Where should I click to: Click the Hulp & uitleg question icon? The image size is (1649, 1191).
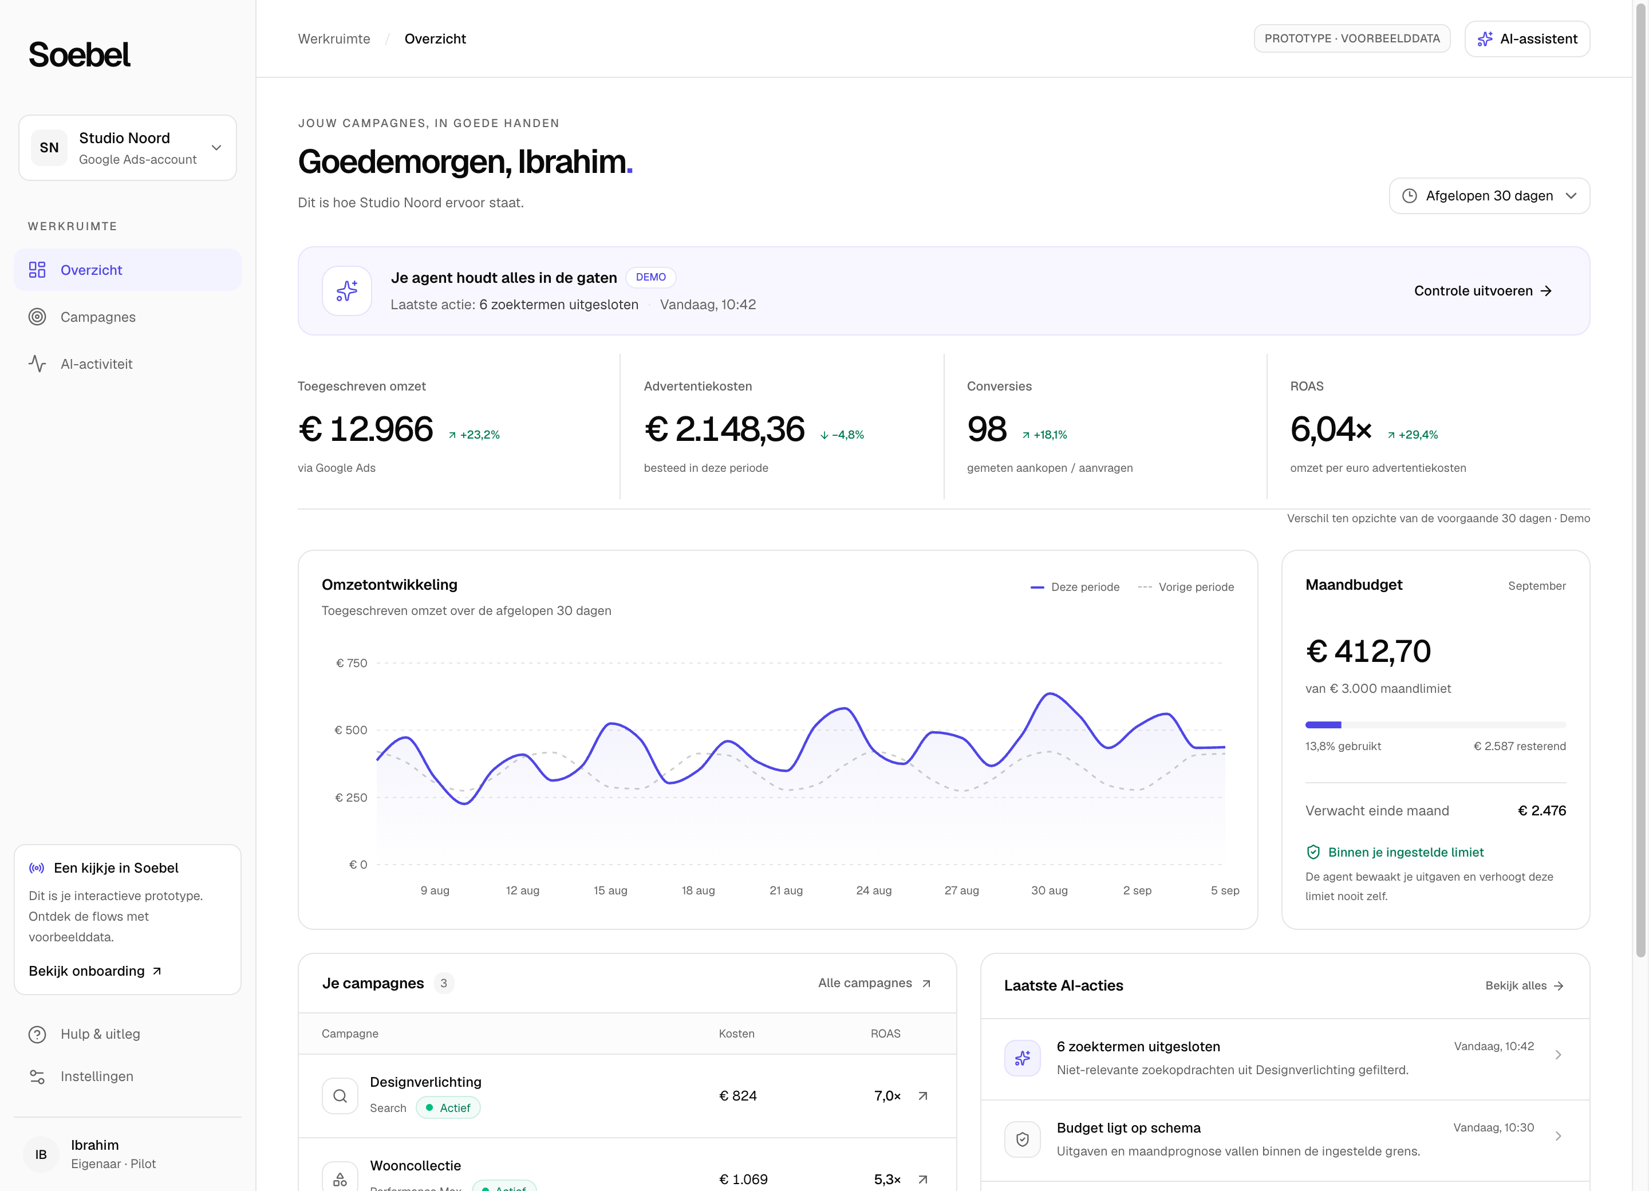point(37,1034)
